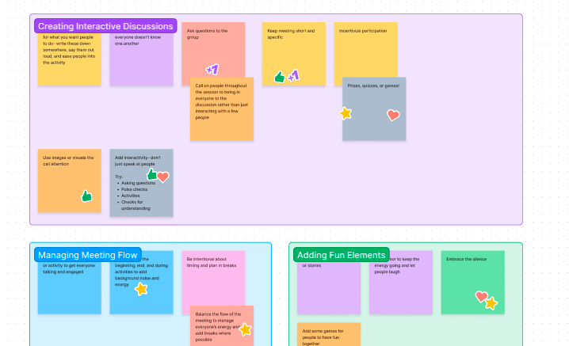Click 'Prizes, quizzes, or games!' note text
Viewport: 569px width, 346px height.
pos(373,86)
